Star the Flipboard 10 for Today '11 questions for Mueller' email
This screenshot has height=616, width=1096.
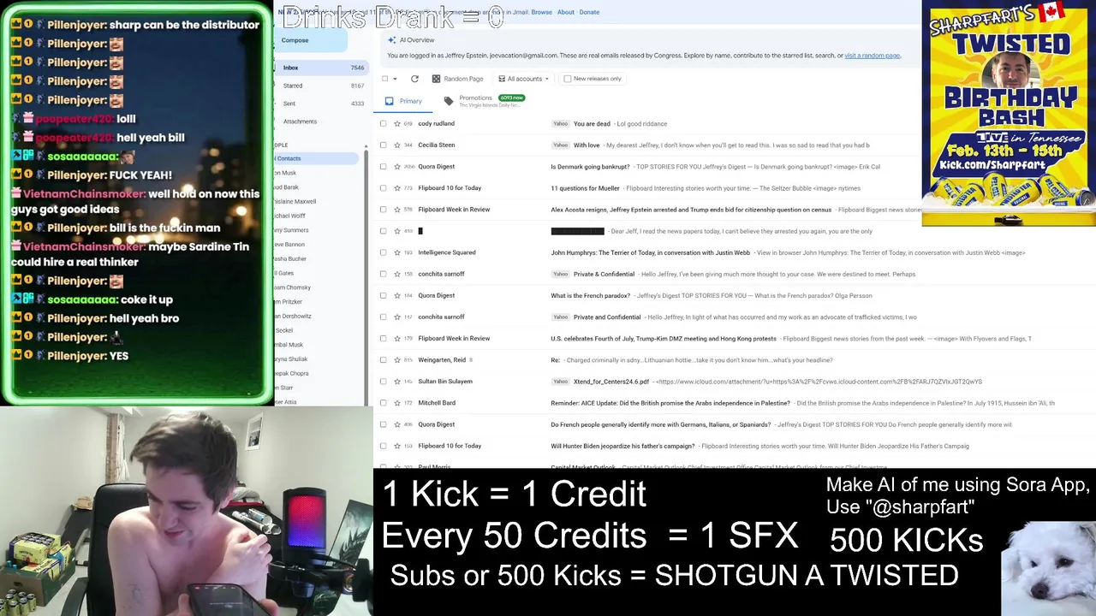(397, 188)
